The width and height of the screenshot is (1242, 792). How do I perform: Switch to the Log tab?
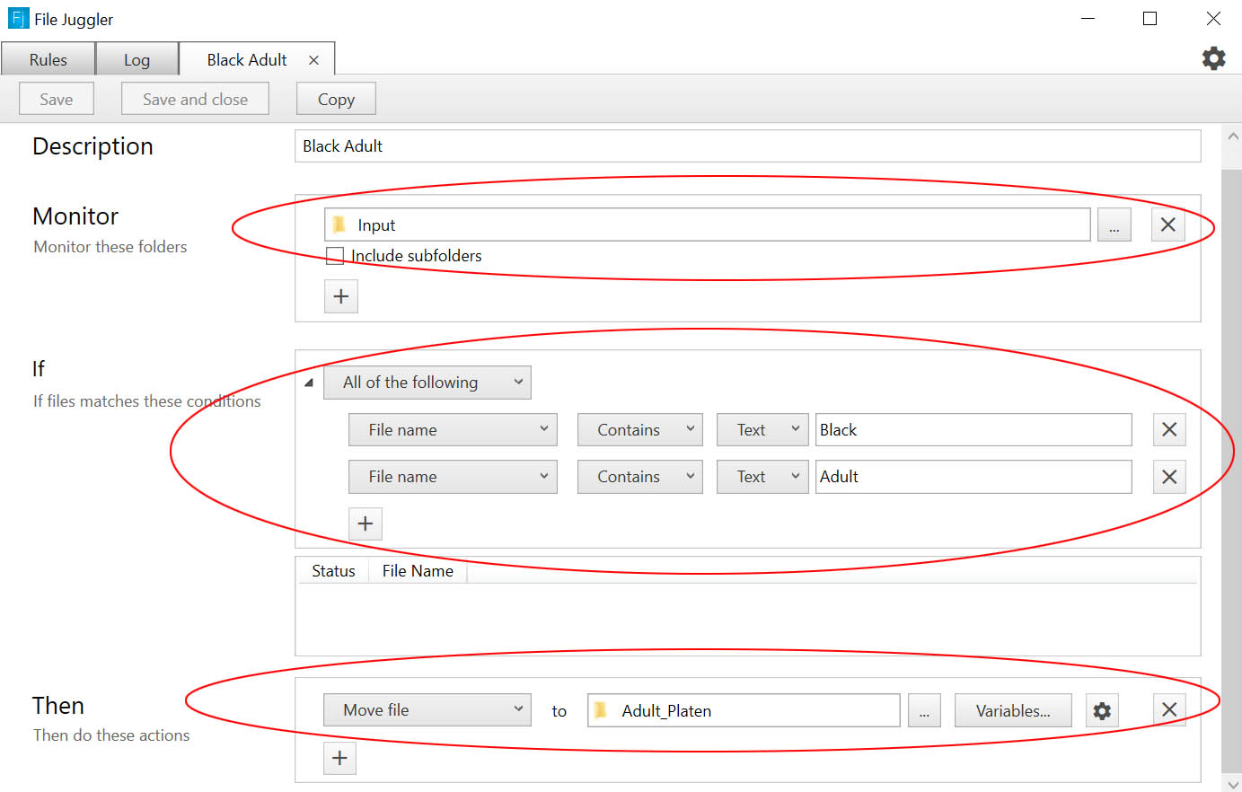(137, 58)
